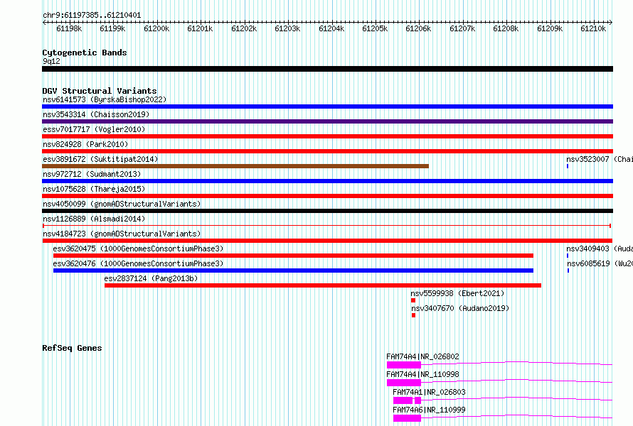Viewport: 633px width, 426px height.
Task: Click the FAM74A4|NR_110998 magenta exon block
Action: (404, 383)
